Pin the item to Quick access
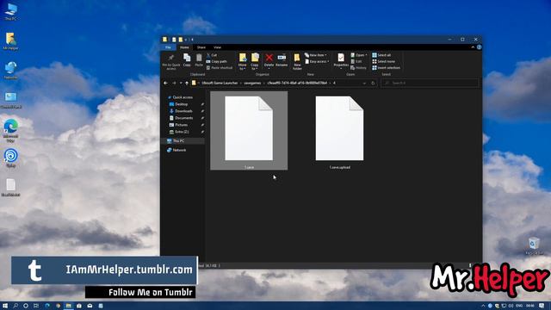This screenshot has width=551, height=310. point(171,61)
